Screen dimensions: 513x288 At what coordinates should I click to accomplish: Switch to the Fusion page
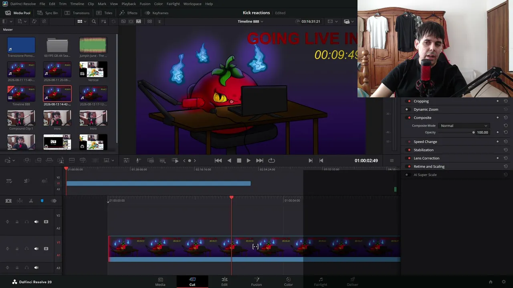(x=256, y=282)
